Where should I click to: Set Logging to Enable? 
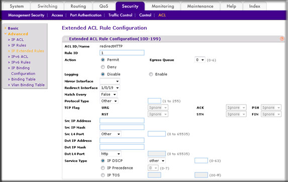(x=151, y=74)
